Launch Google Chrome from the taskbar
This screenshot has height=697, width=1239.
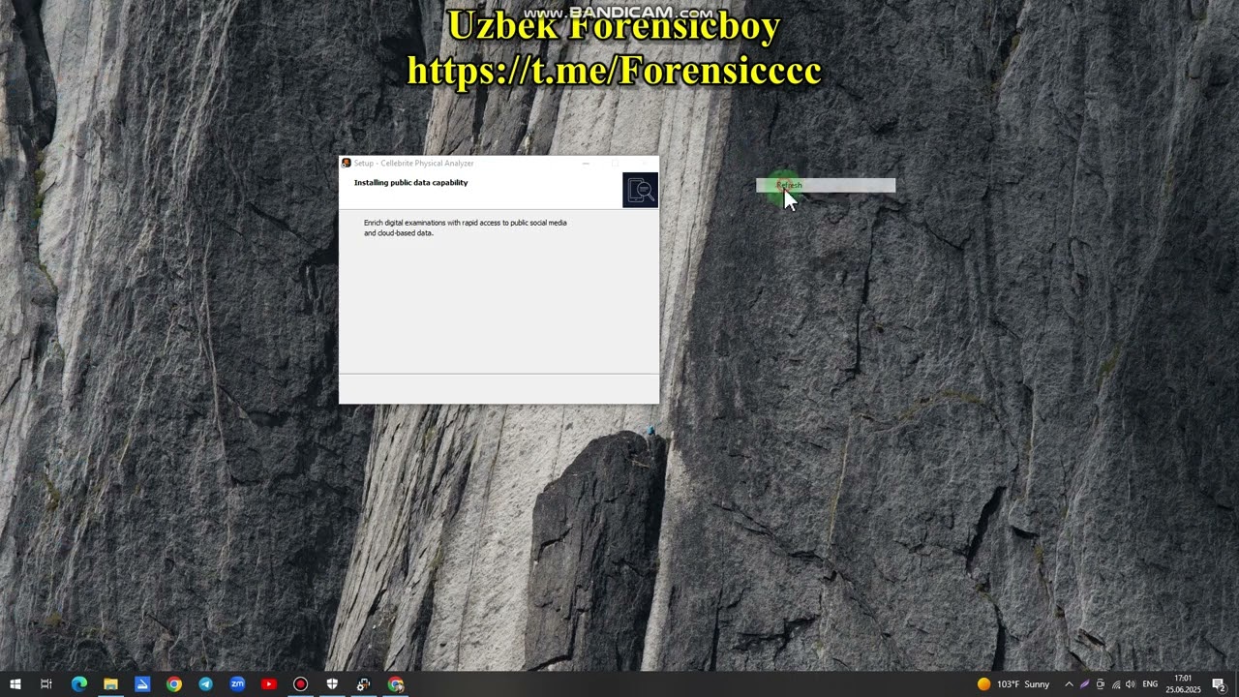pyautogui.click(x=174, y=684)
